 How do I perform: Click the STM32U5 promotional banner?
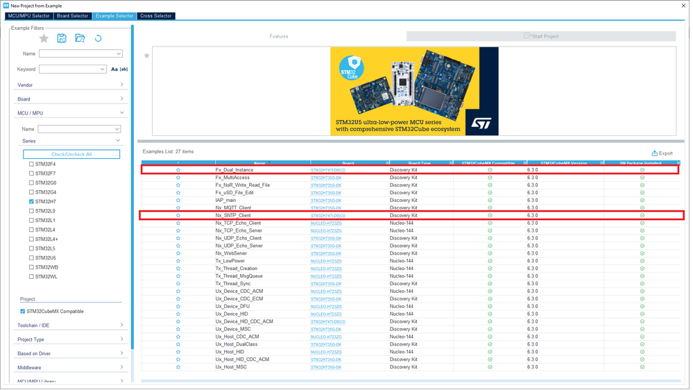[414, 91]
